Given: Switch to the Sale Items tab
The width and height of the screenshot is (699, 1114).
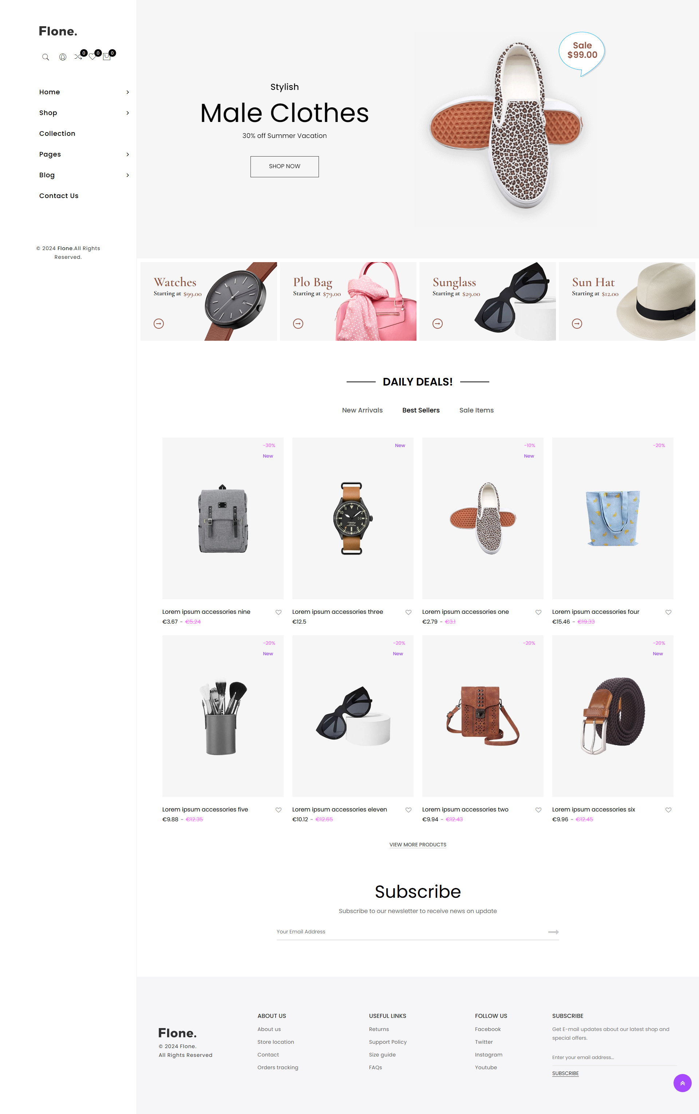Looking at the screenshot, I should click(x=476, y=410).
